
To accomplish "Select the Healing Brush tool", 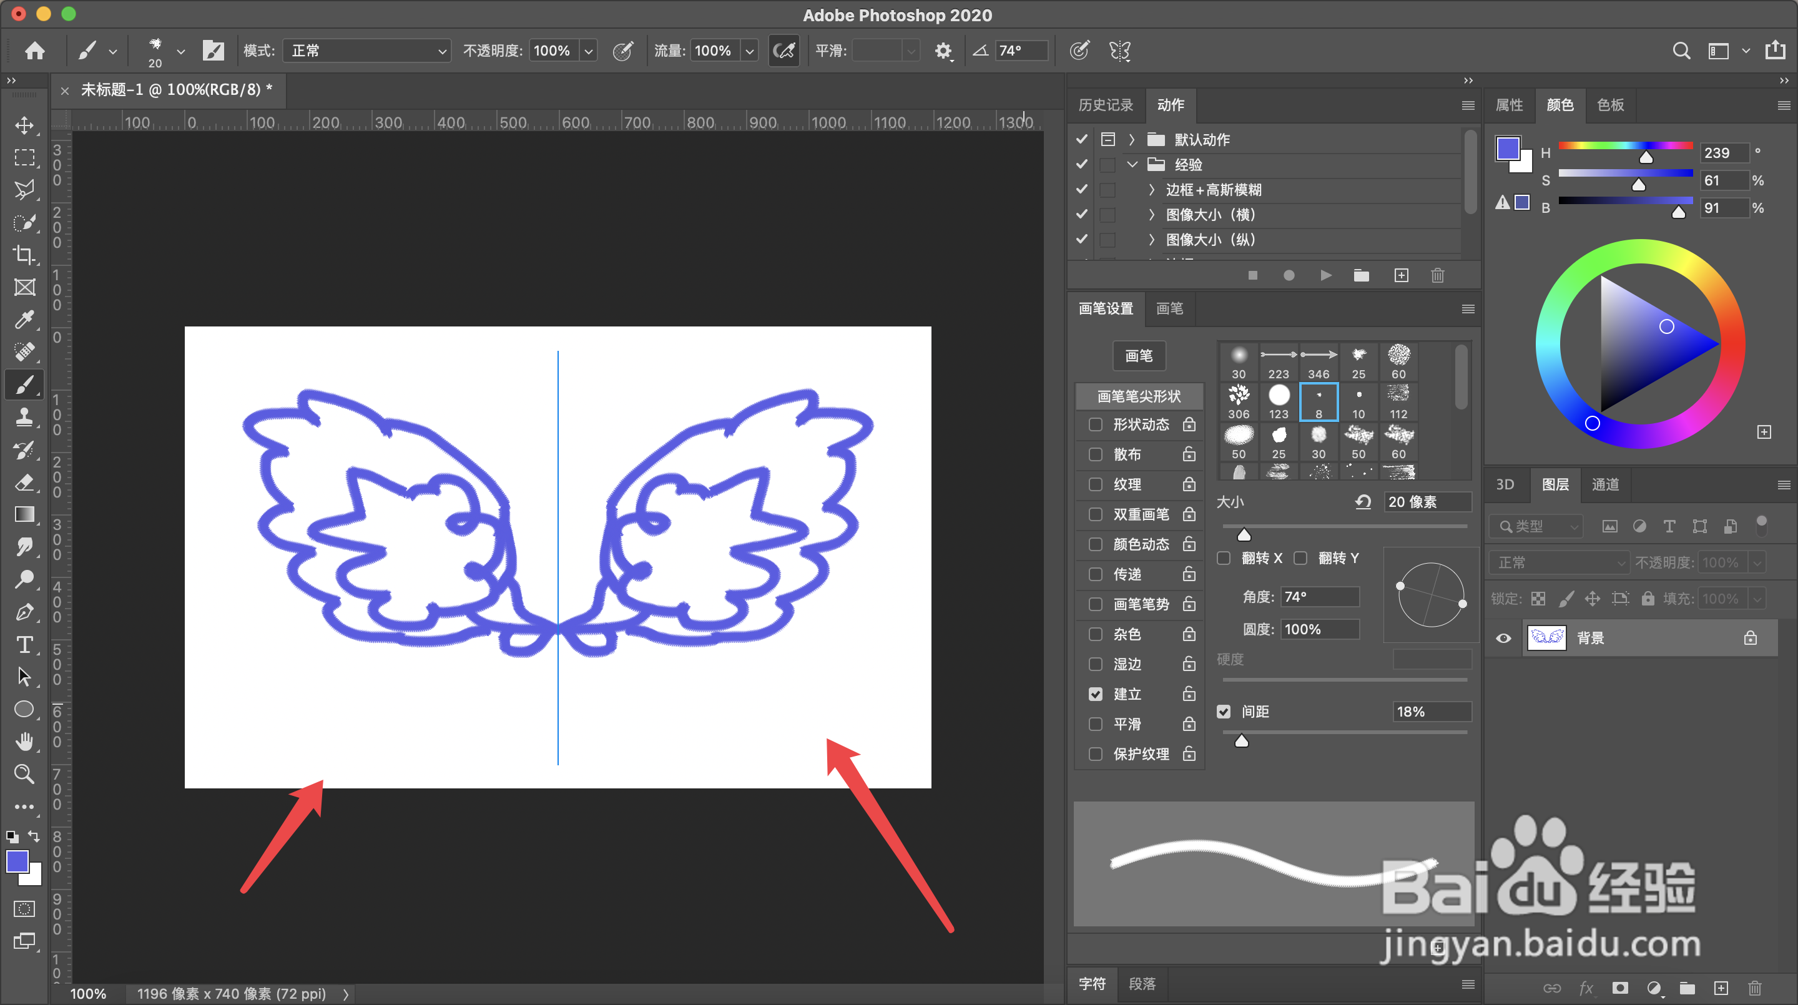I will 24,352.
